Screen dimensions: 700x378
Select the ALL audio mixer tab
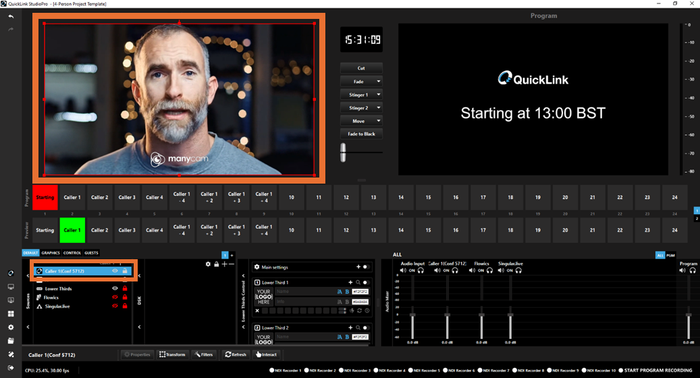pos(660,255)
